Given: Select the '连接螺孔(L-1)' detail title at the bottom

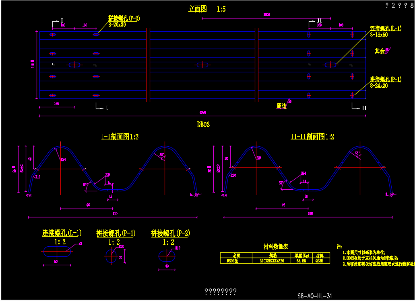Looking at the screenshot, I should tap(62, 233).
